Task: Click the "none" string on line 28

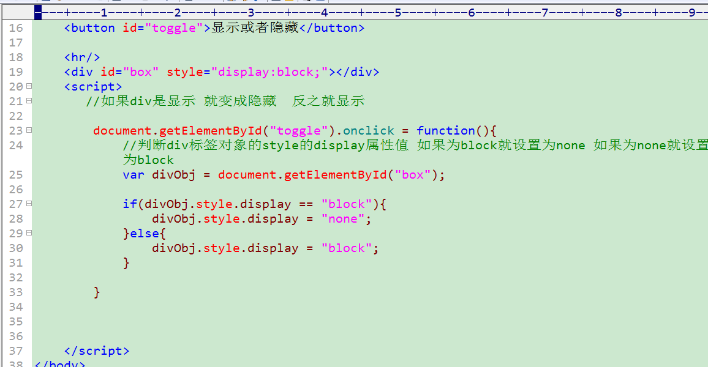Action: pyautogui.click(x=343, y=219)
